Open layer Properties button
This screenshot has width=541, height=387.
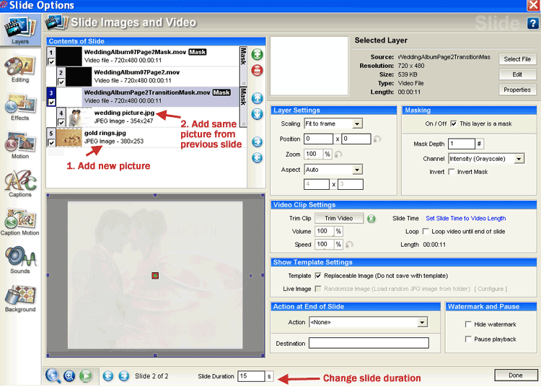[x=517, y=90]
